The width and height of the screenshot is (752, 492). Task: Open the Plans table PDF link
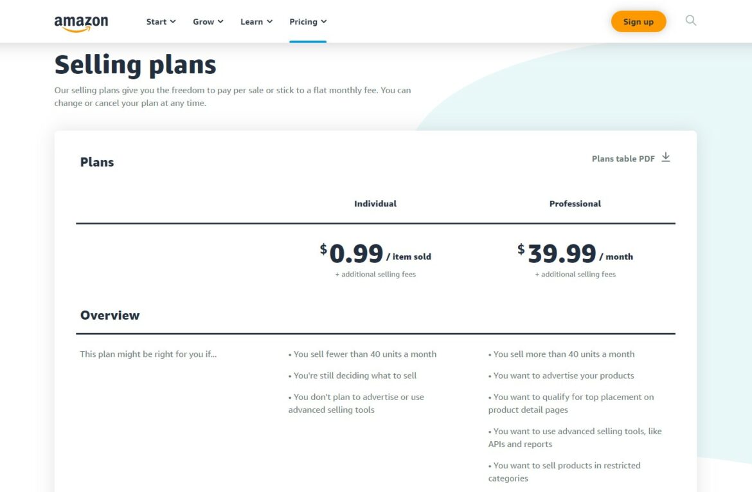coord(623,159)
